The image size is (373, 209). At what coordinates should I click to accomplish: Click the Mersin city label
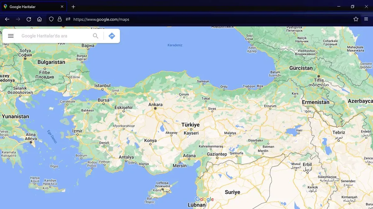[x=180, y=166]
